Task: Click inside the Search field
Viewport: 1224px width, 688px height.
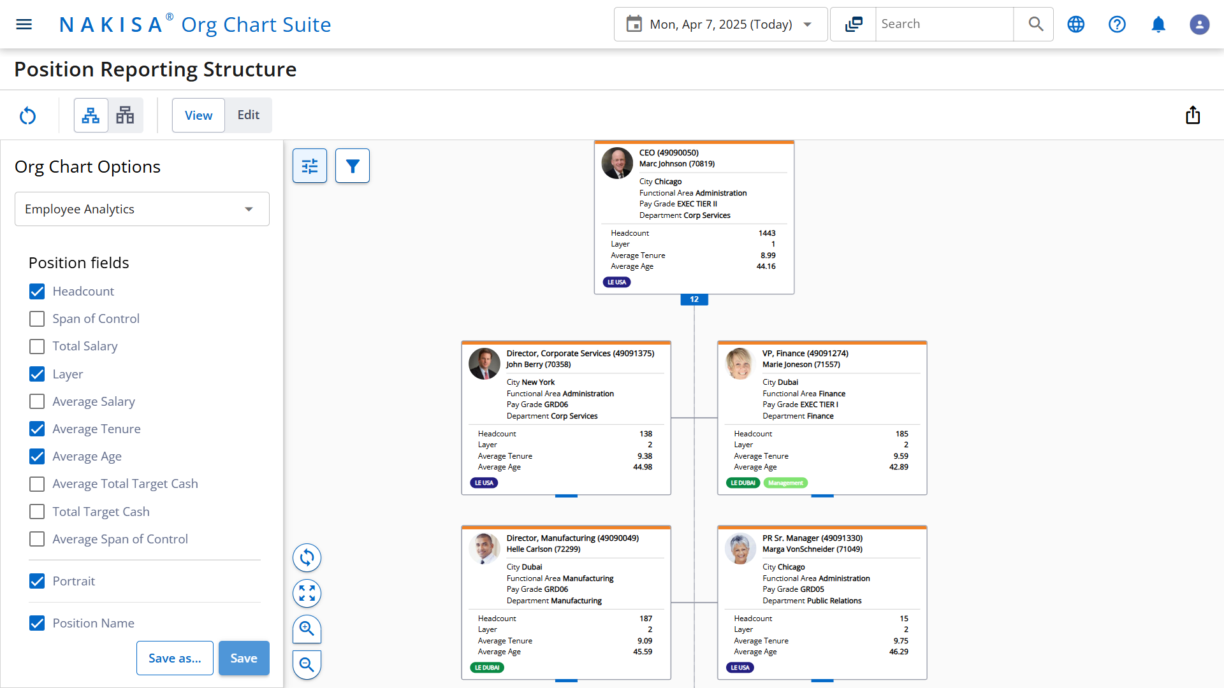Action: (x=943, y=24)
